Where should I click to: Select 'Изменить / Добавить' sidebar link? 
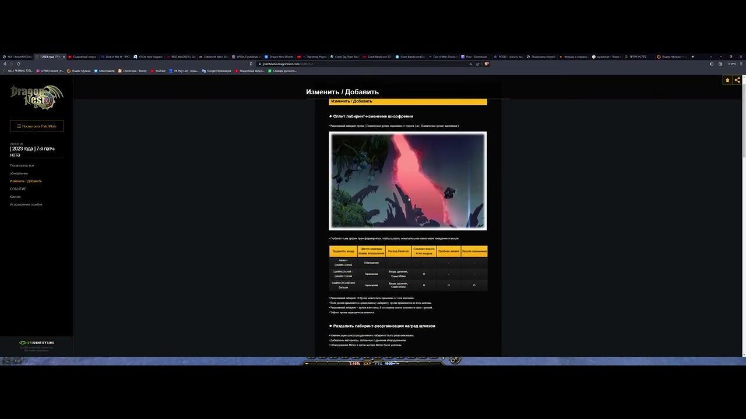pos(26,181)
